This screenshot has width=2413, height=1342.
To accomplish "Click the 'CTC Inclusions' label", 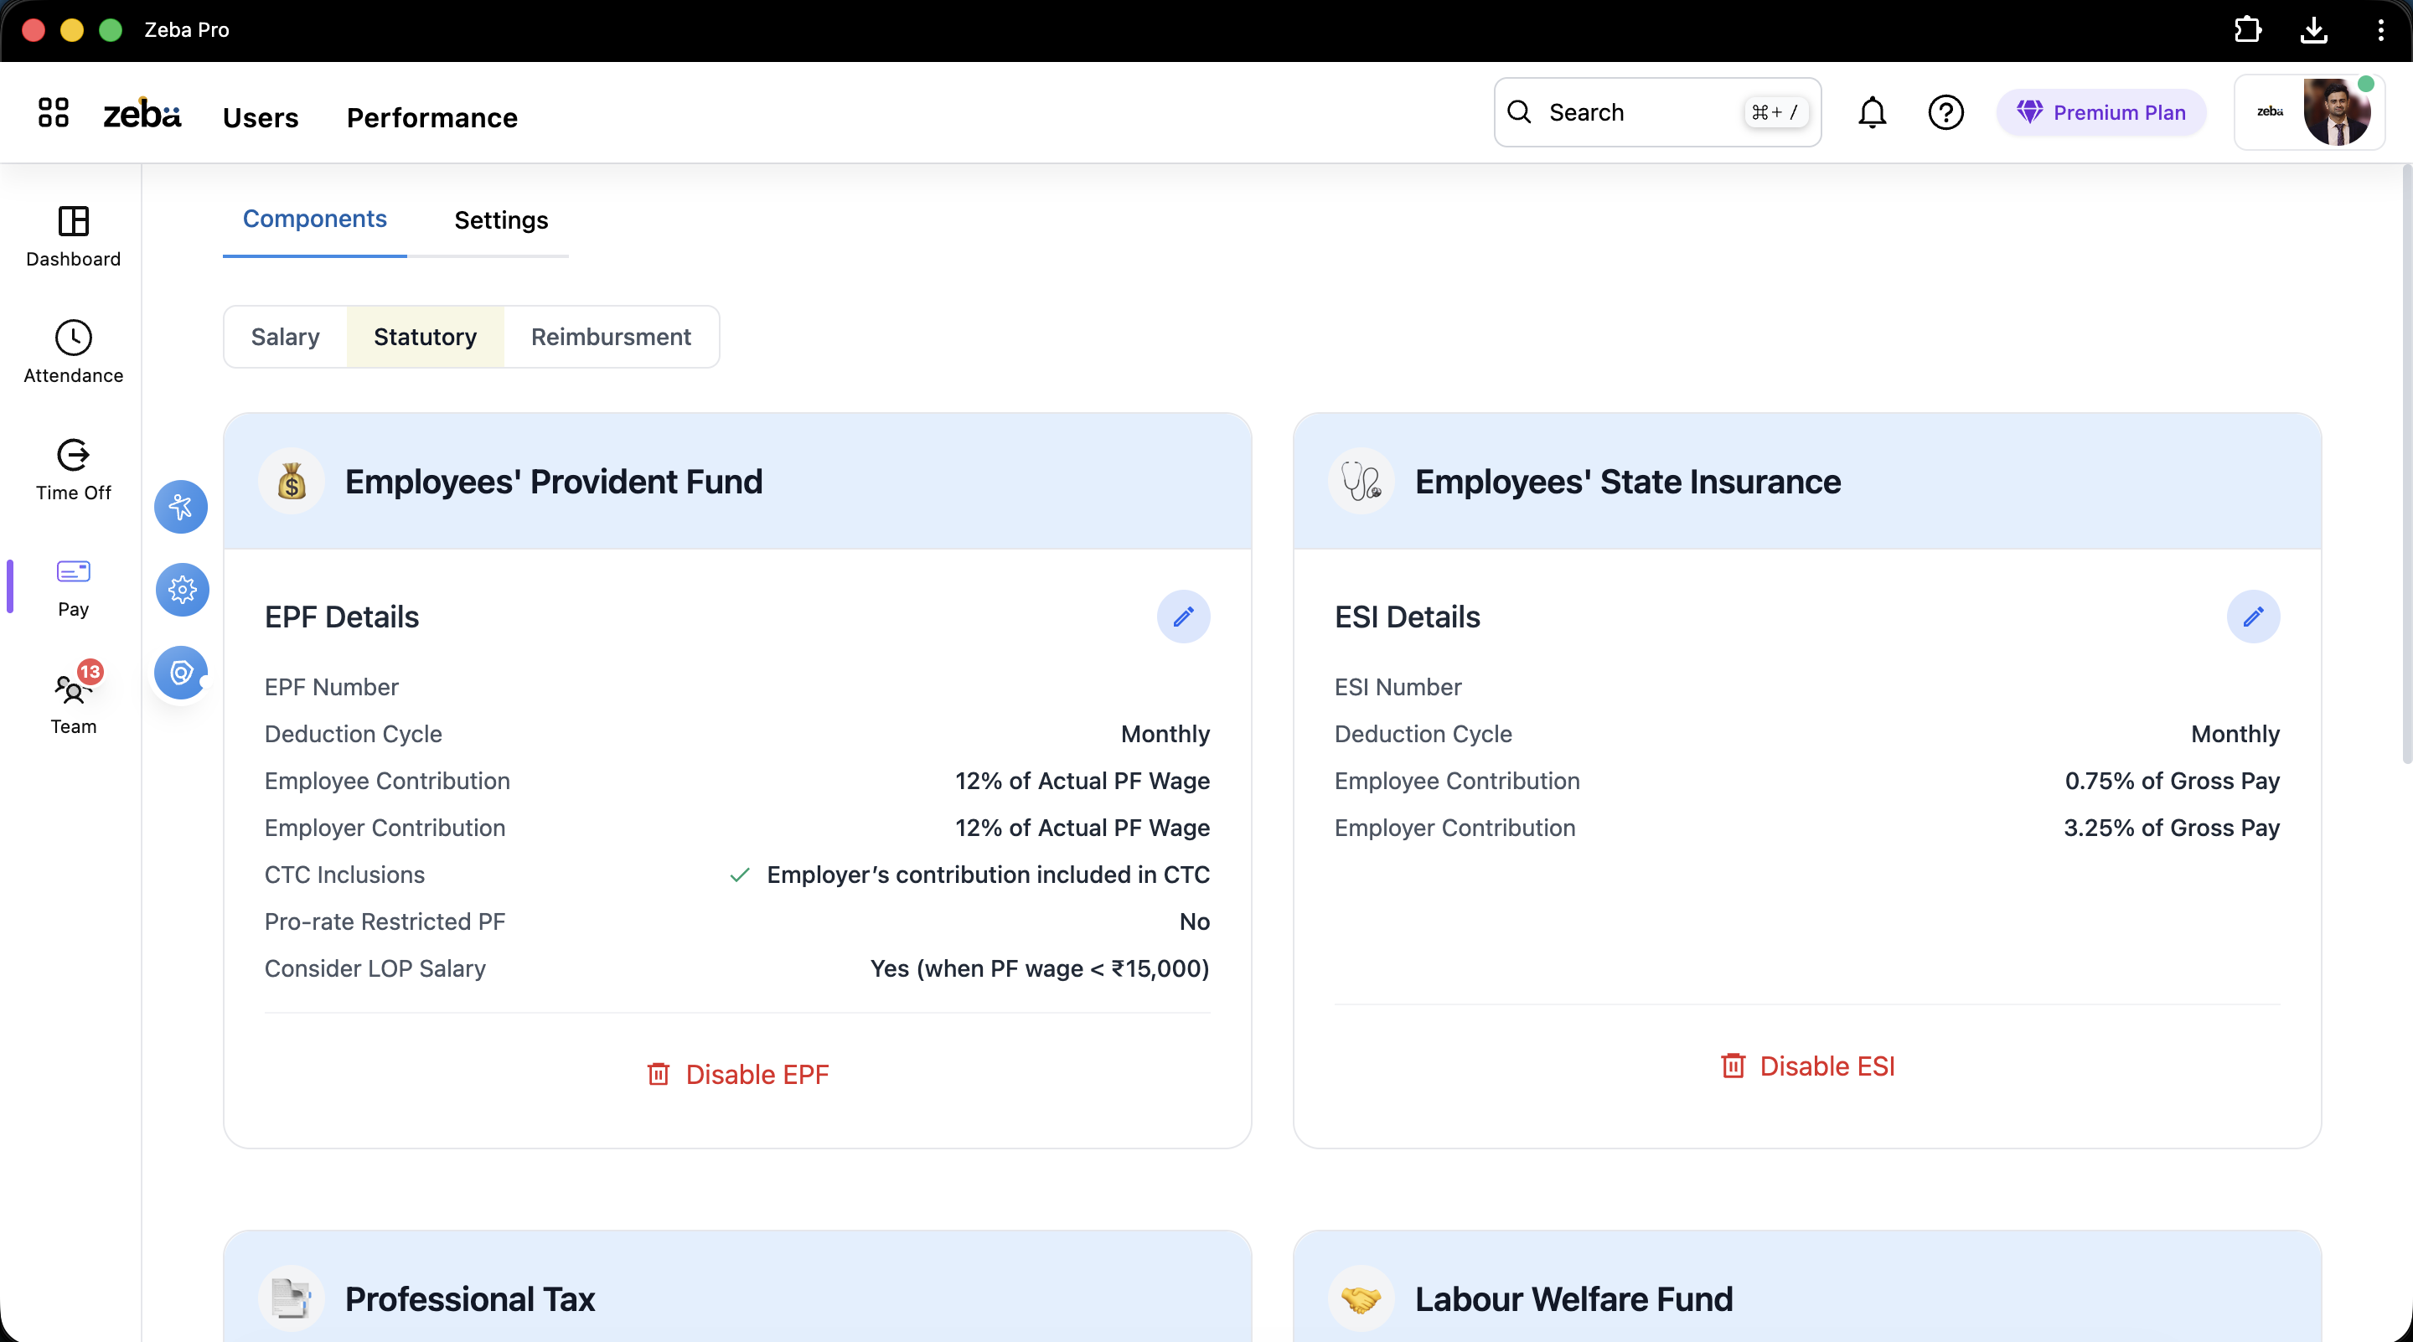I will [x=344, y=875].
